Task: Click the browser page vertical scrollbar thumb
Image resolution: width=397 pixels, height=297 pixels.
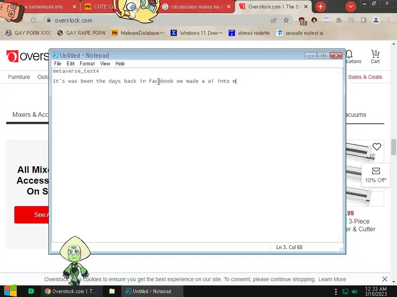Action: (394, 147)
